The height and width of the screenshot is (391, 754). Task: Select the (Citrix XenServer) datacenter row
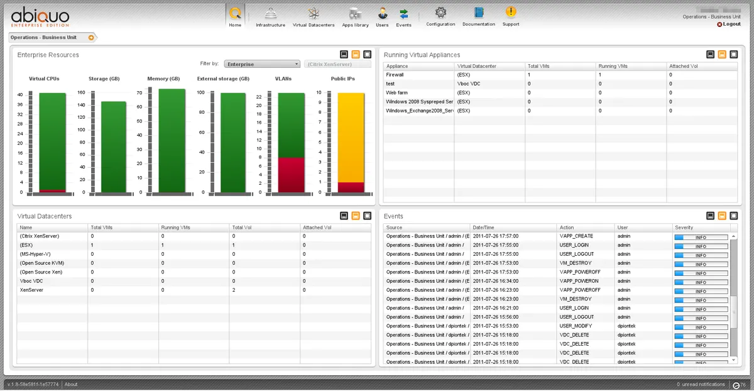pyautogui.click(x=194, y=236)
